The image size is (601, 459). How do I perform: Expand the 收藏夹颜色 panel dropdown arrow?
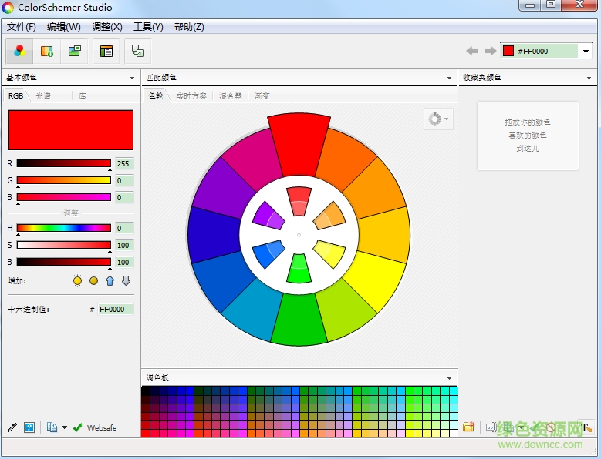pyautogui.click(x=589, y=78)
